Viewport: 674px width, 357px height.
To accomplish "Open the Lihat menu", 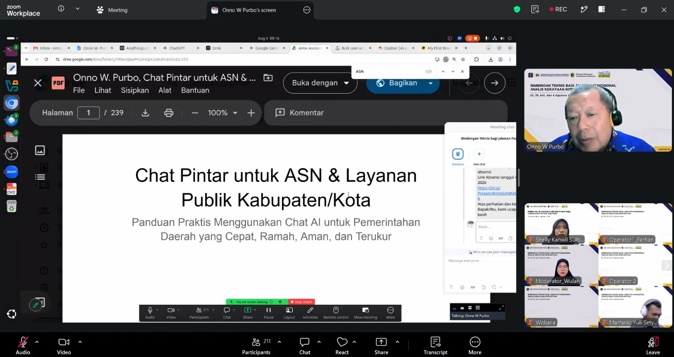I will [x=103, y=90].
